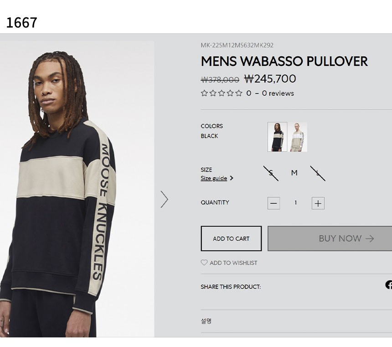Open the Size guide link

point(214,178)
